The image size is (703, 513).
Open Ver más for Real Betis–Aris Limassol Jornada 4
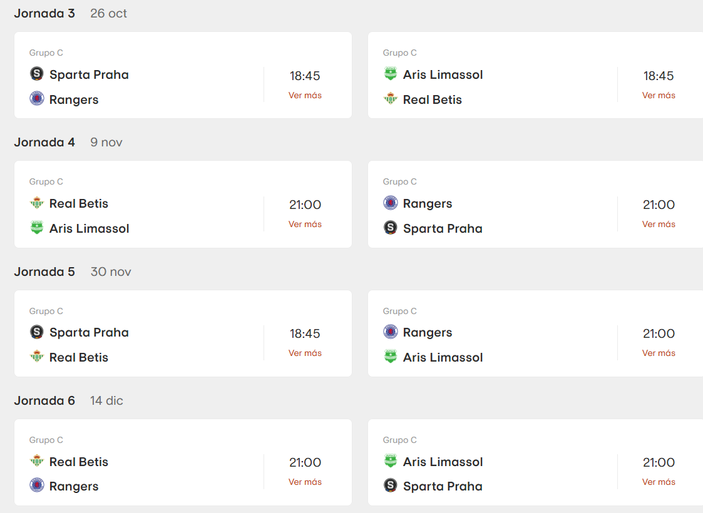[305, 224]
